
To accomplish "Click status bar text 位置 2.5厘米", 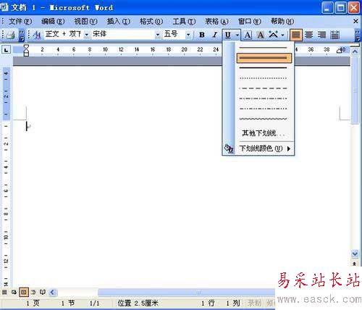I will (x=138, y=303).
